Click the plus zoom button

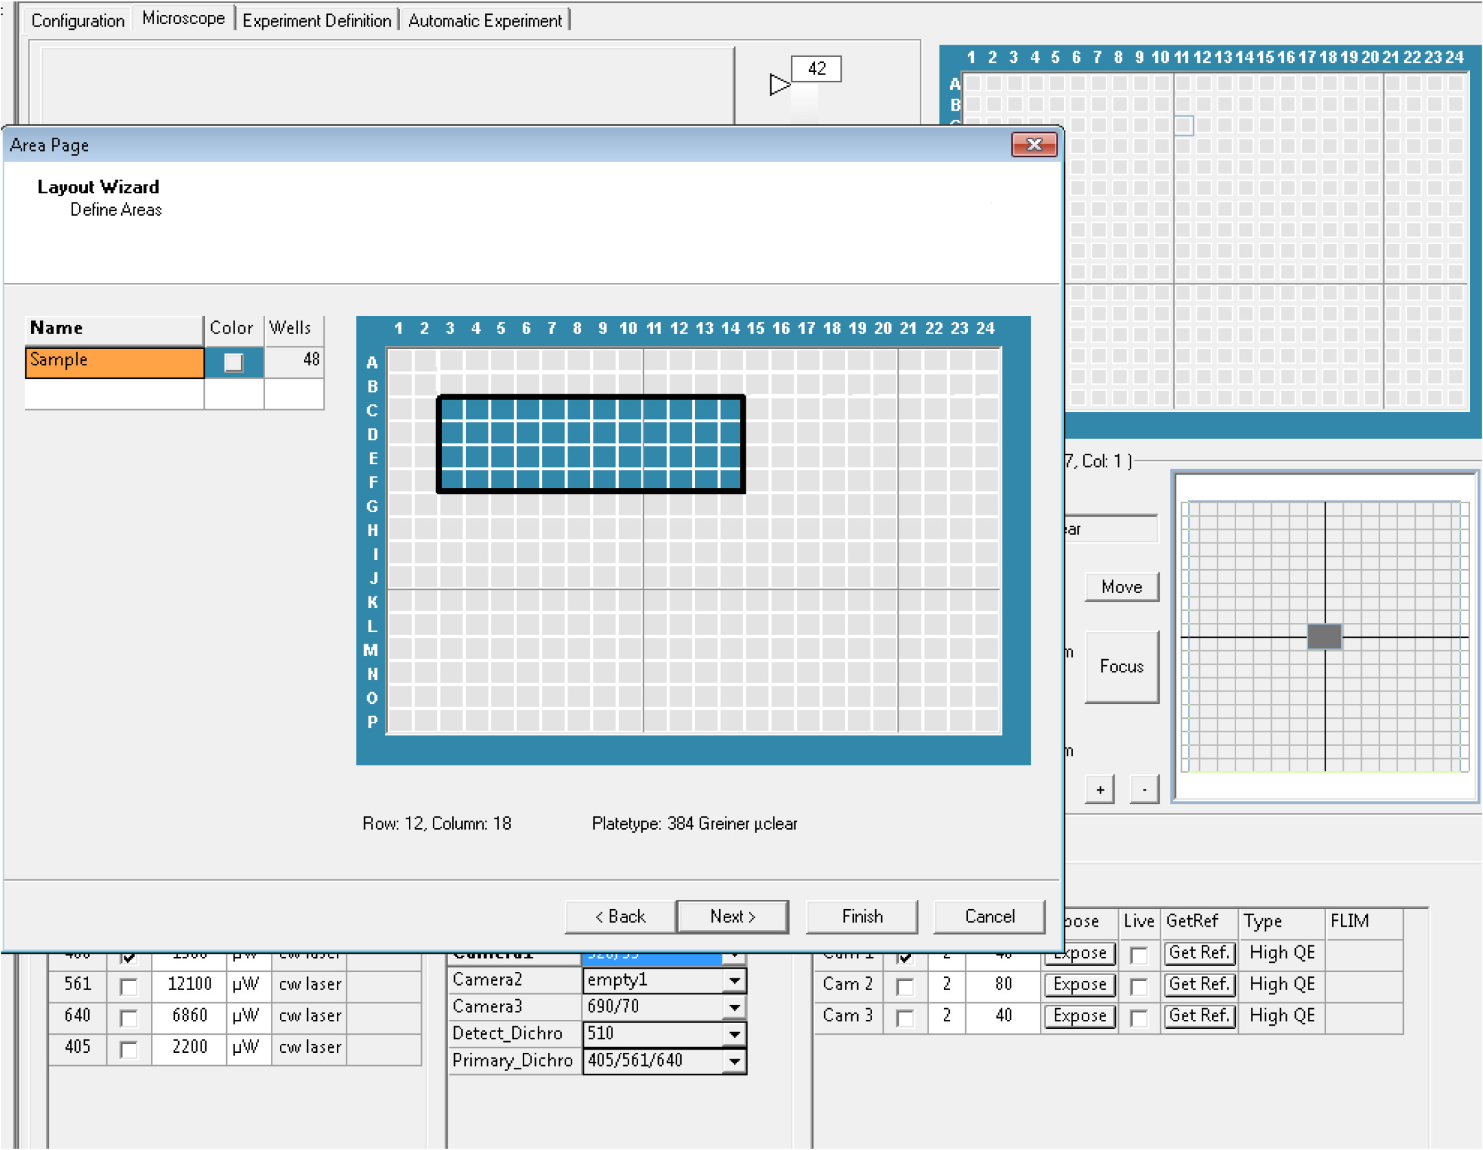(x=1099, y=790)
